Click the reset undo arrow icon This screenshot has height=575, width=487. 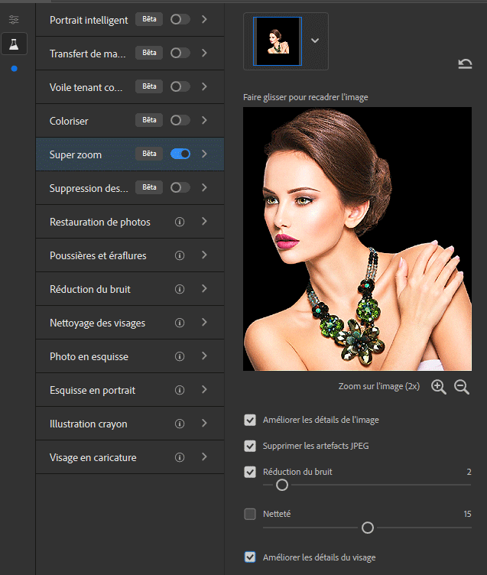pos(465,63)
